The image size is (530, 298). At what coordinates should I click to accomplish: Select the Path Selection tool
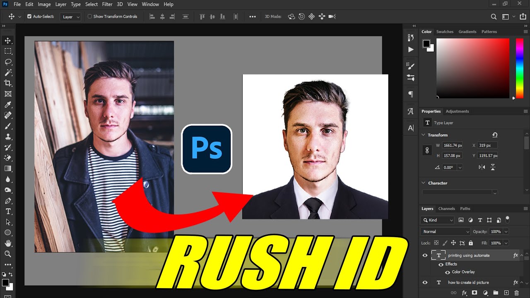click(8, 222)
